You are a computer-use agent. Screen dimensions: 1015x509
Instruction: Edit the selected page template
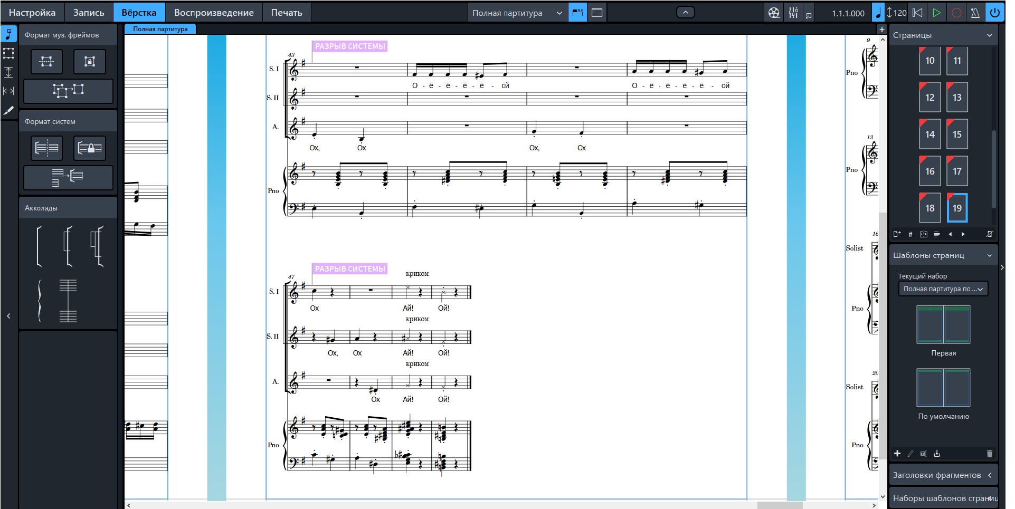910,454
